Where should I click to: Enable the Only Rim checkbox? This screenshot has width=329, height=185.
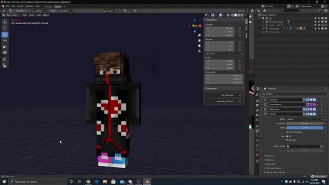click(287, 140)
